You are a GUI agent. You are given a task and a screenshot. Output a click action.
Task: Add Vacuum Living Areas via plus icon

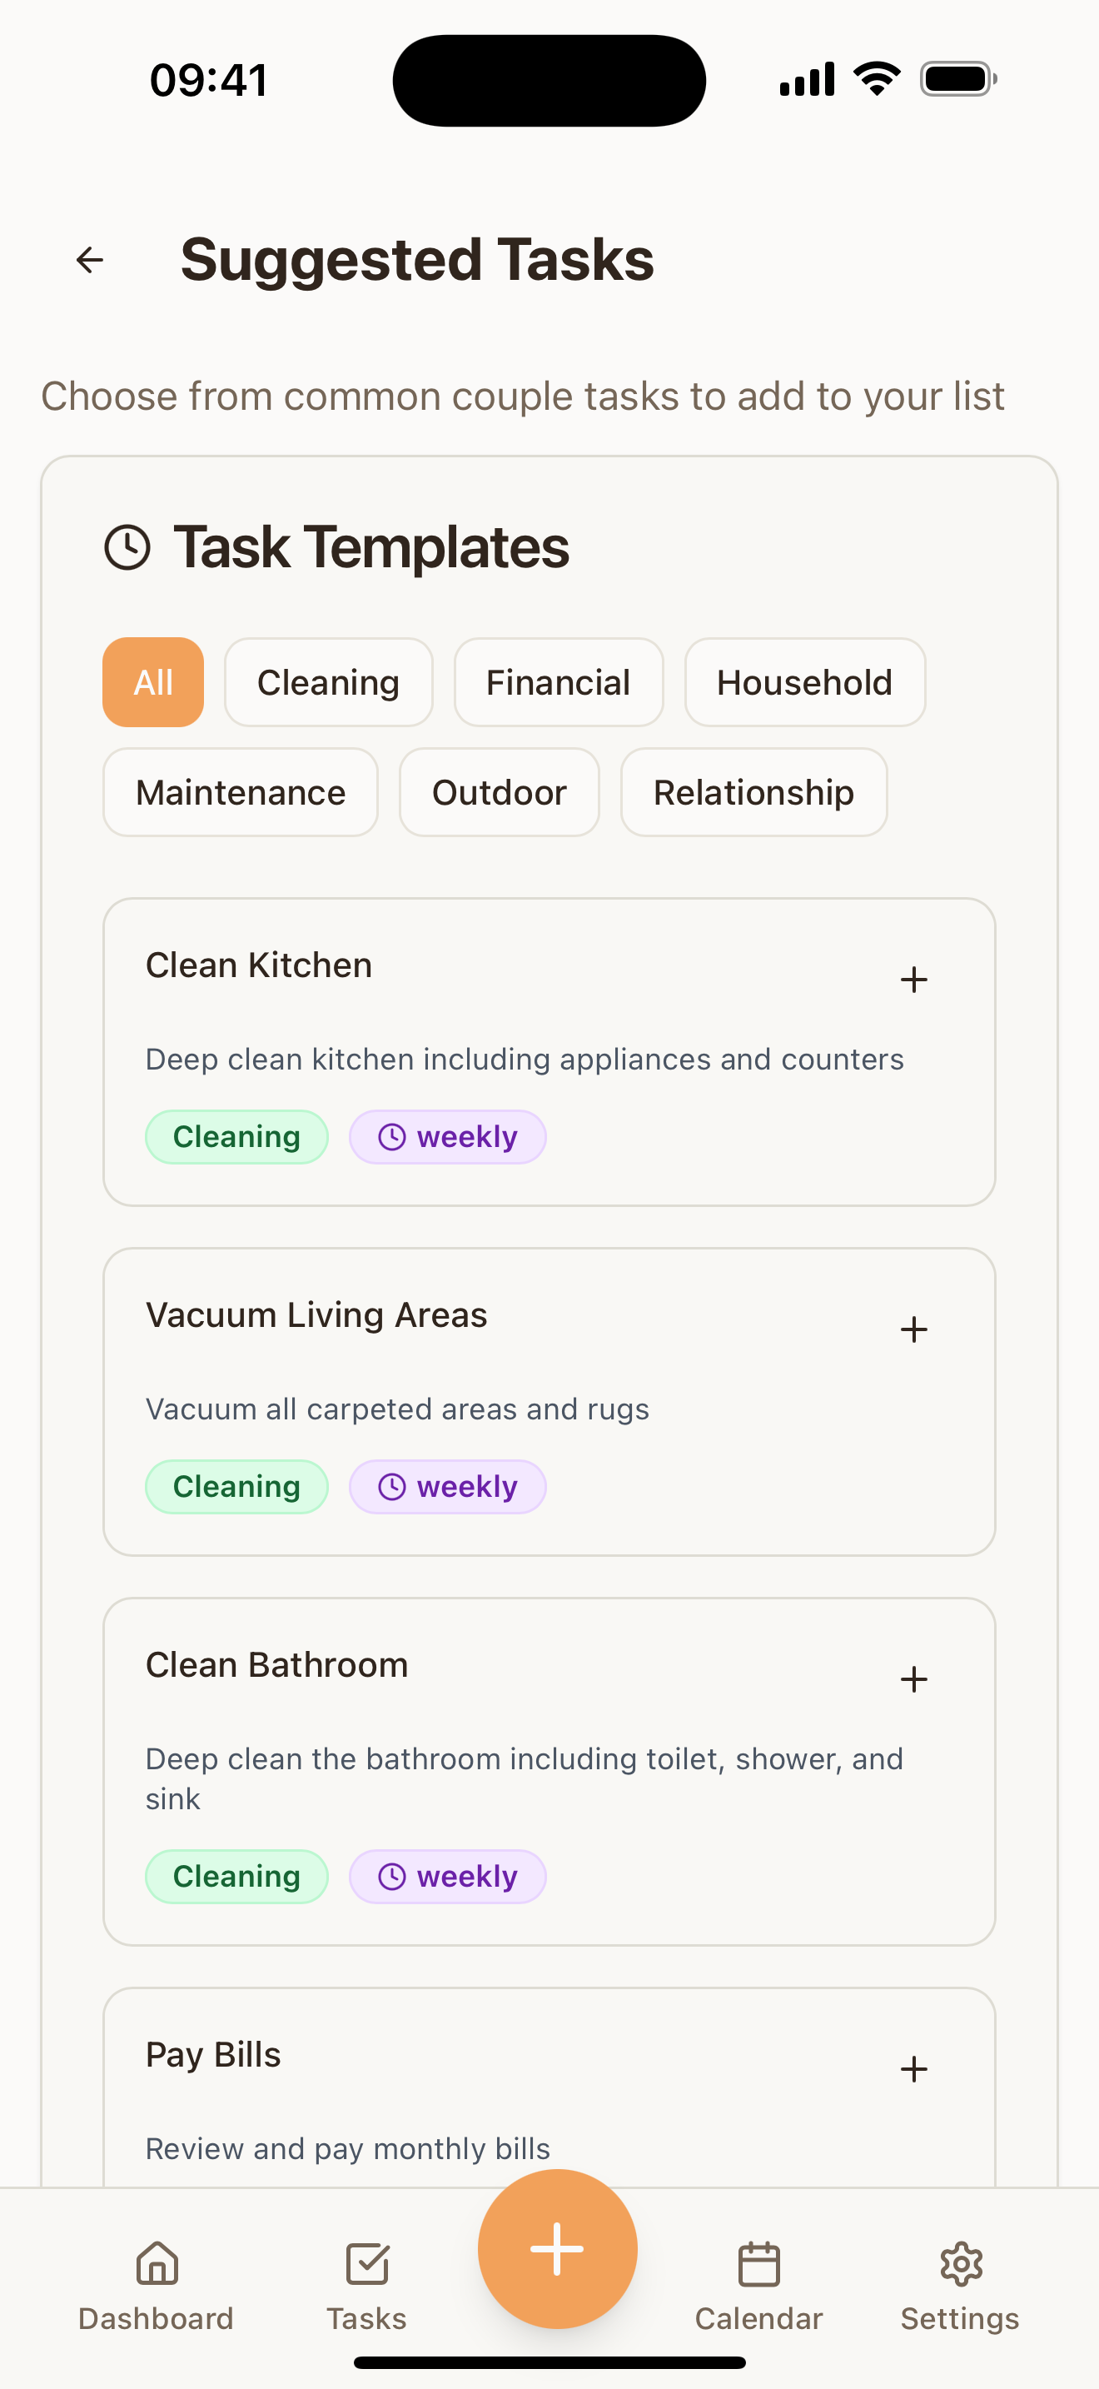(x=913, y=1329)
